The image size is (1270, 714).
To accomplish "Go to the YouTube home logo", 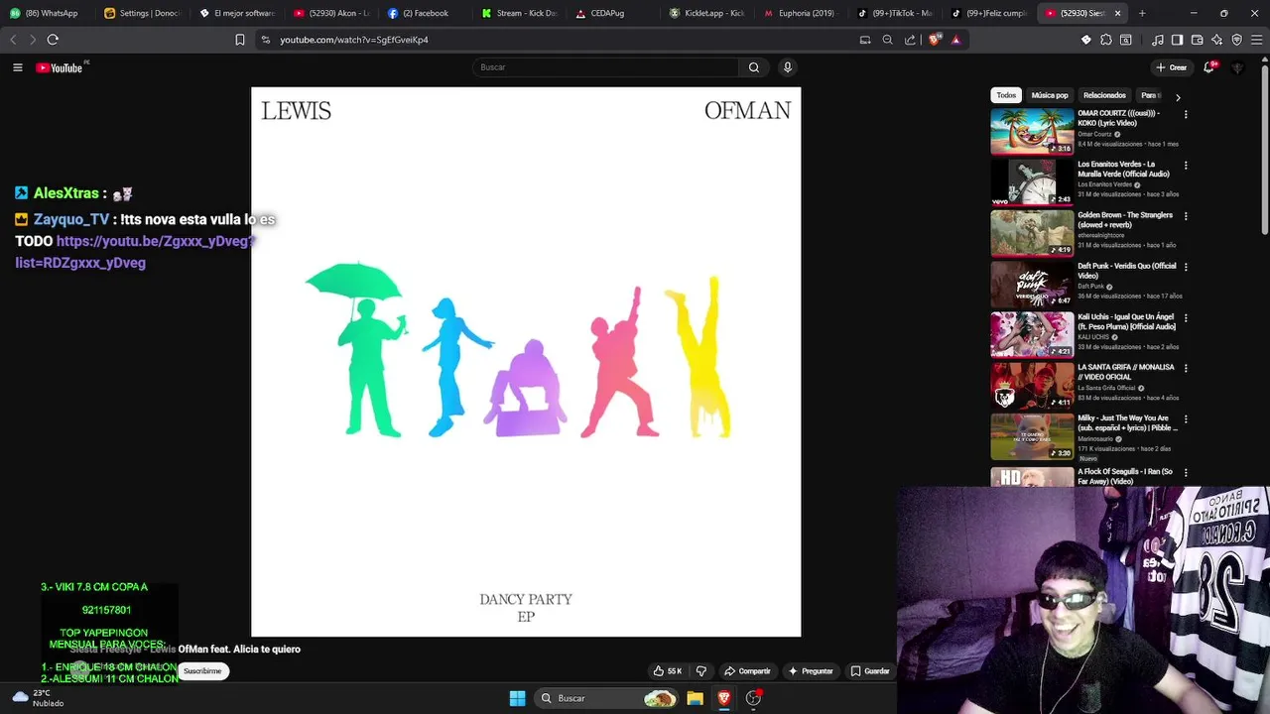I will click(61, 67).
